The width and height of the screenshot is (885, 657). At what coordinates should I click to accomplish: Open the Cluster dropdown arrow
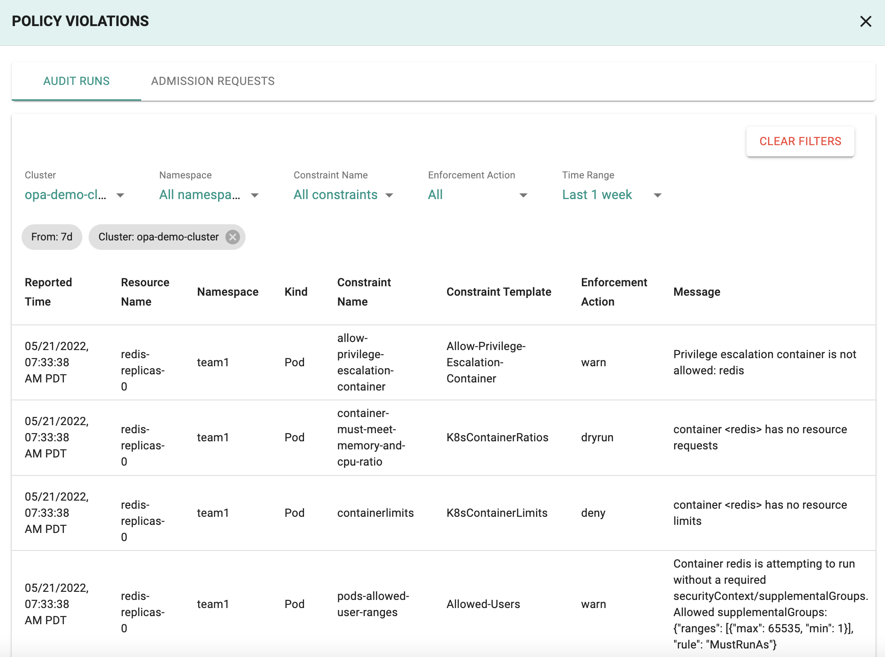pos(120,195)
